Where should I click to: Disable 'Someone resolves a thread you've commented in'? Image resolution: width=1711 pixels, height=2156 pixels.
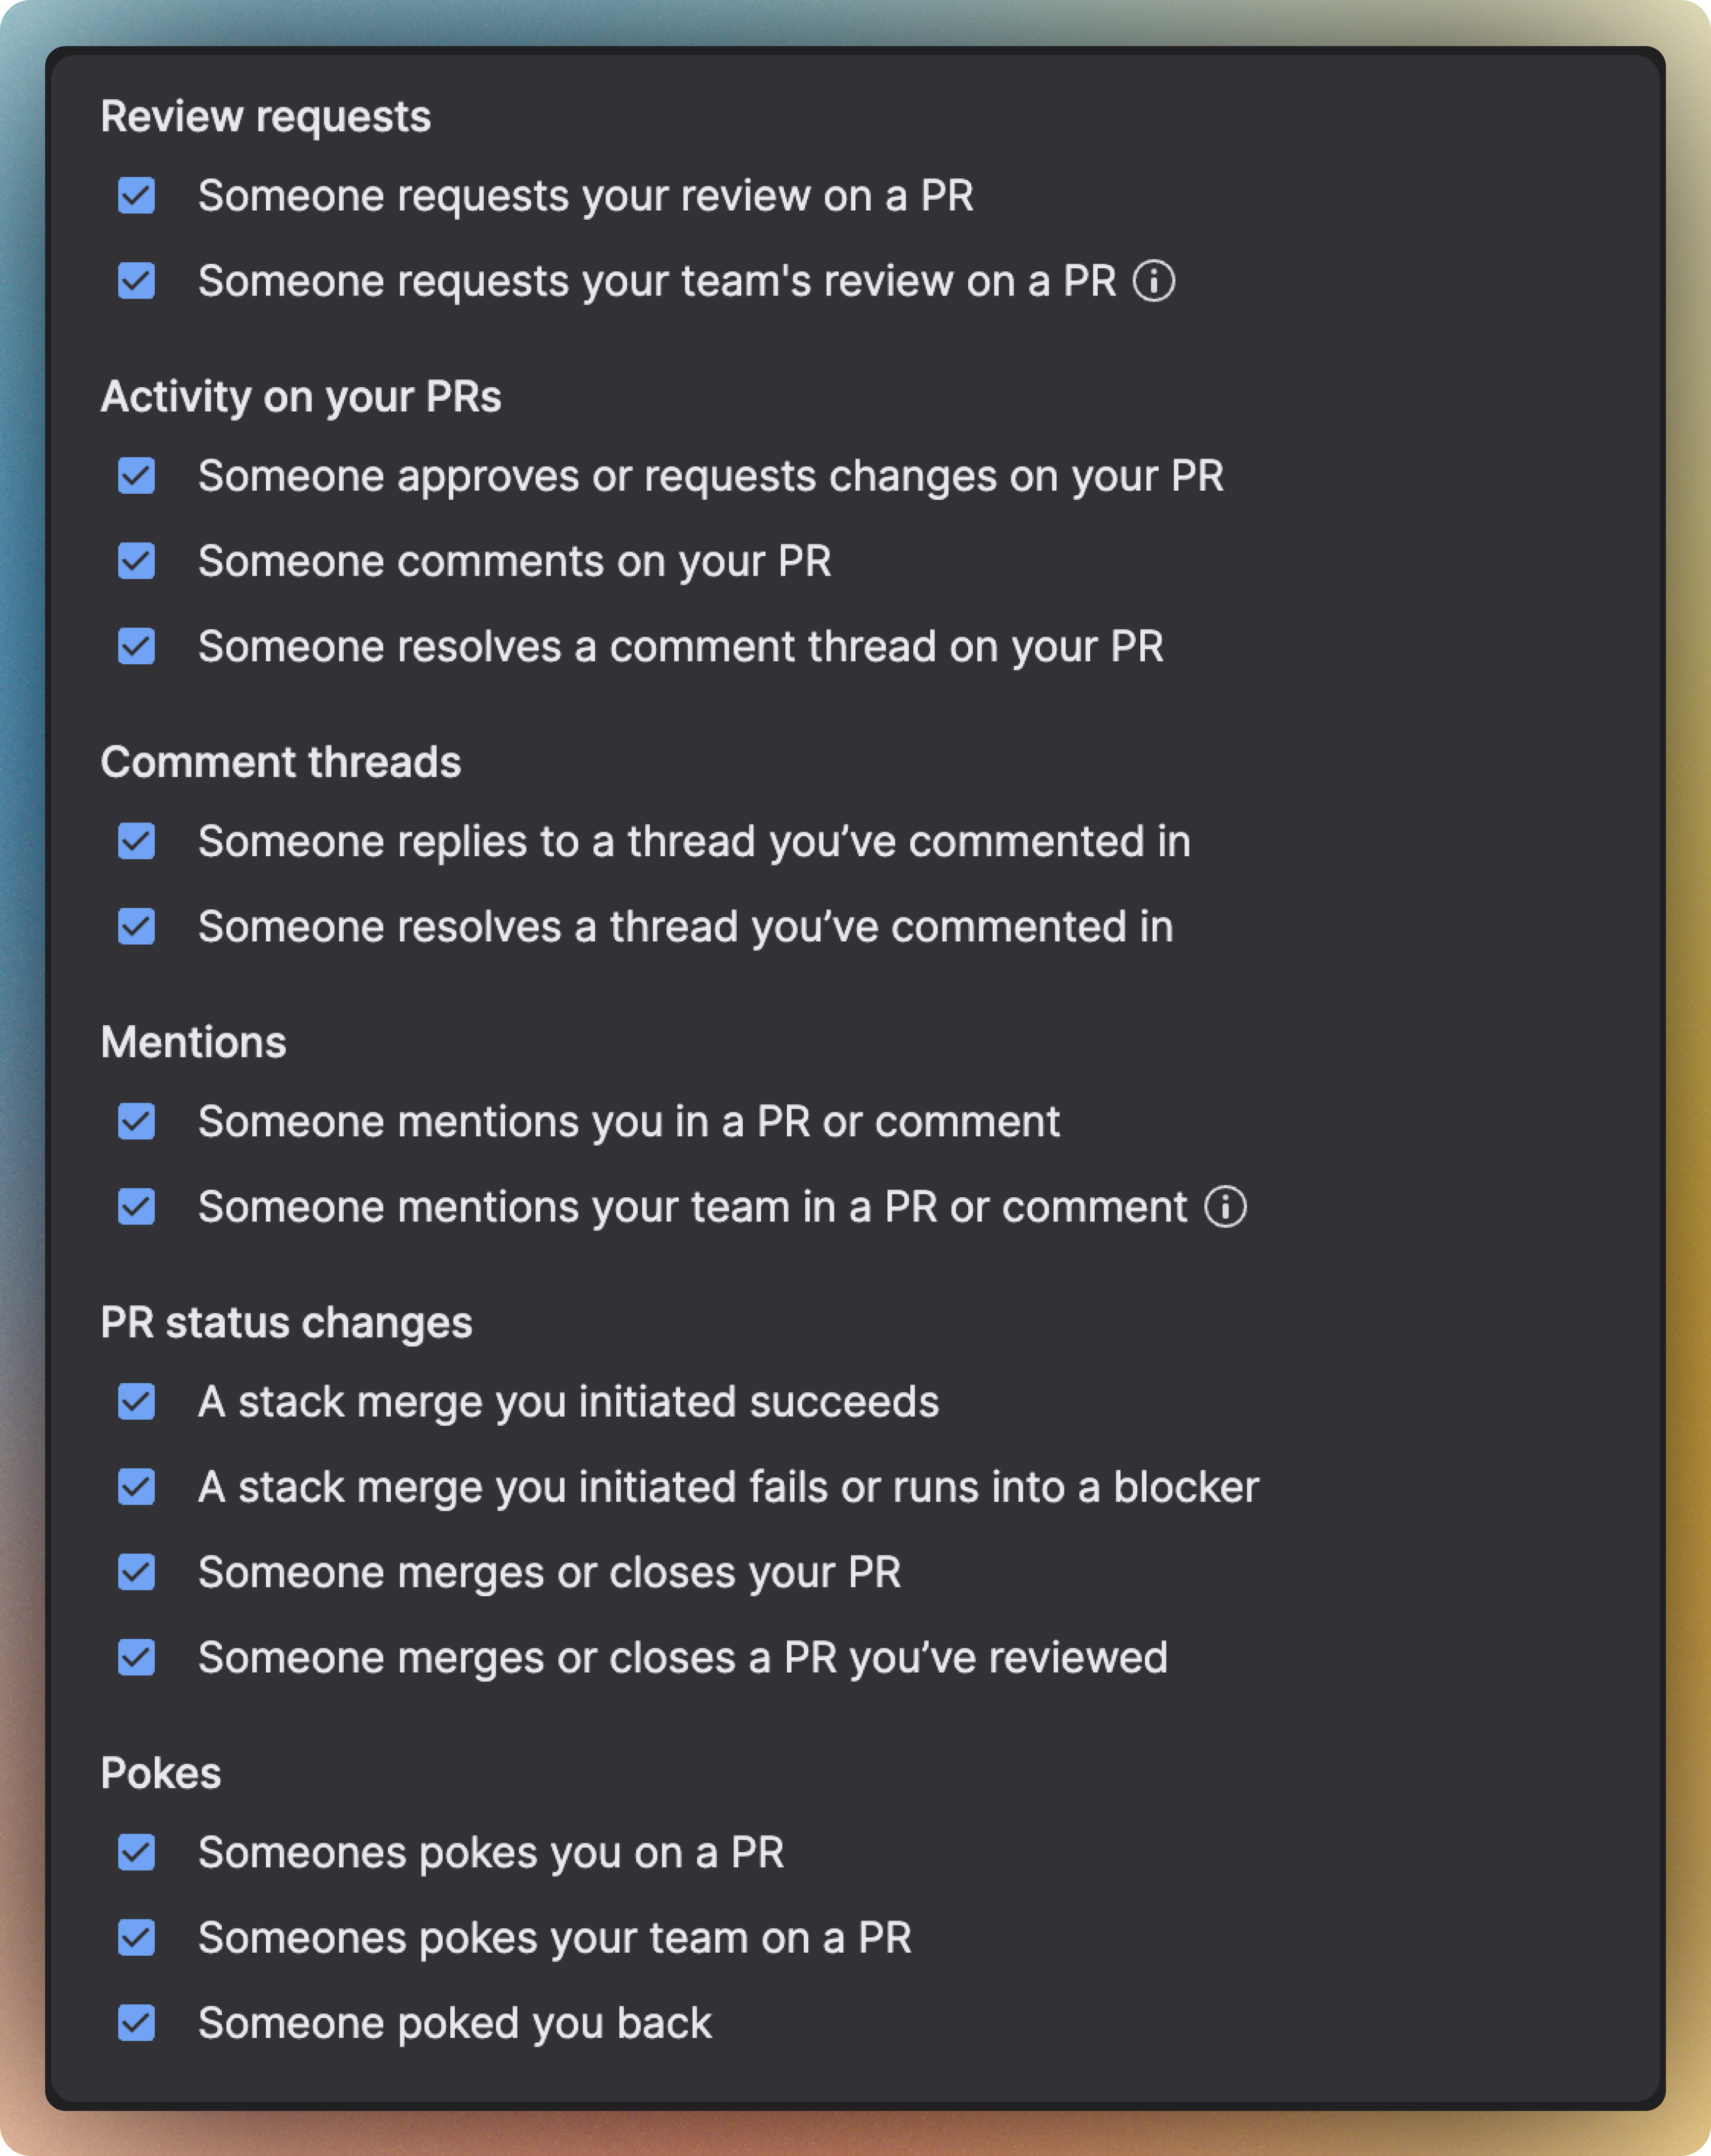[x=136, y=927]
